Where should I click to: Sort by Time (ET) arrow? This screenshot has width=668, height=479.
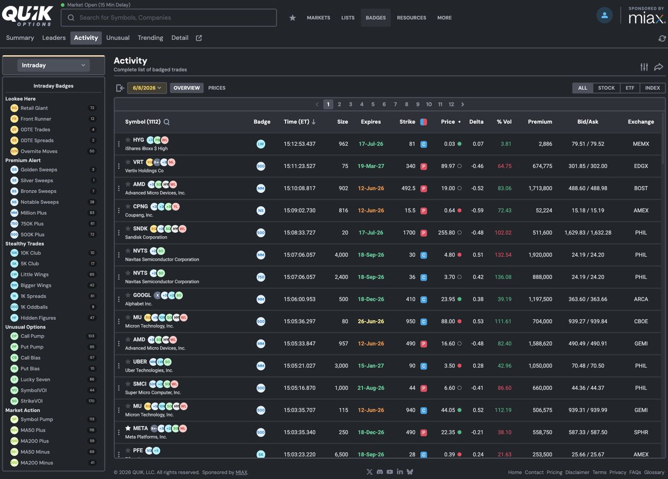point(313,122)
